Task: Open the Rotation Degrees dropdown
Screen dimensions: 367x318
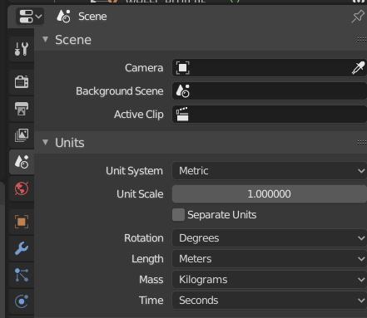Action: pyautogui.click(x=270, y=238)
